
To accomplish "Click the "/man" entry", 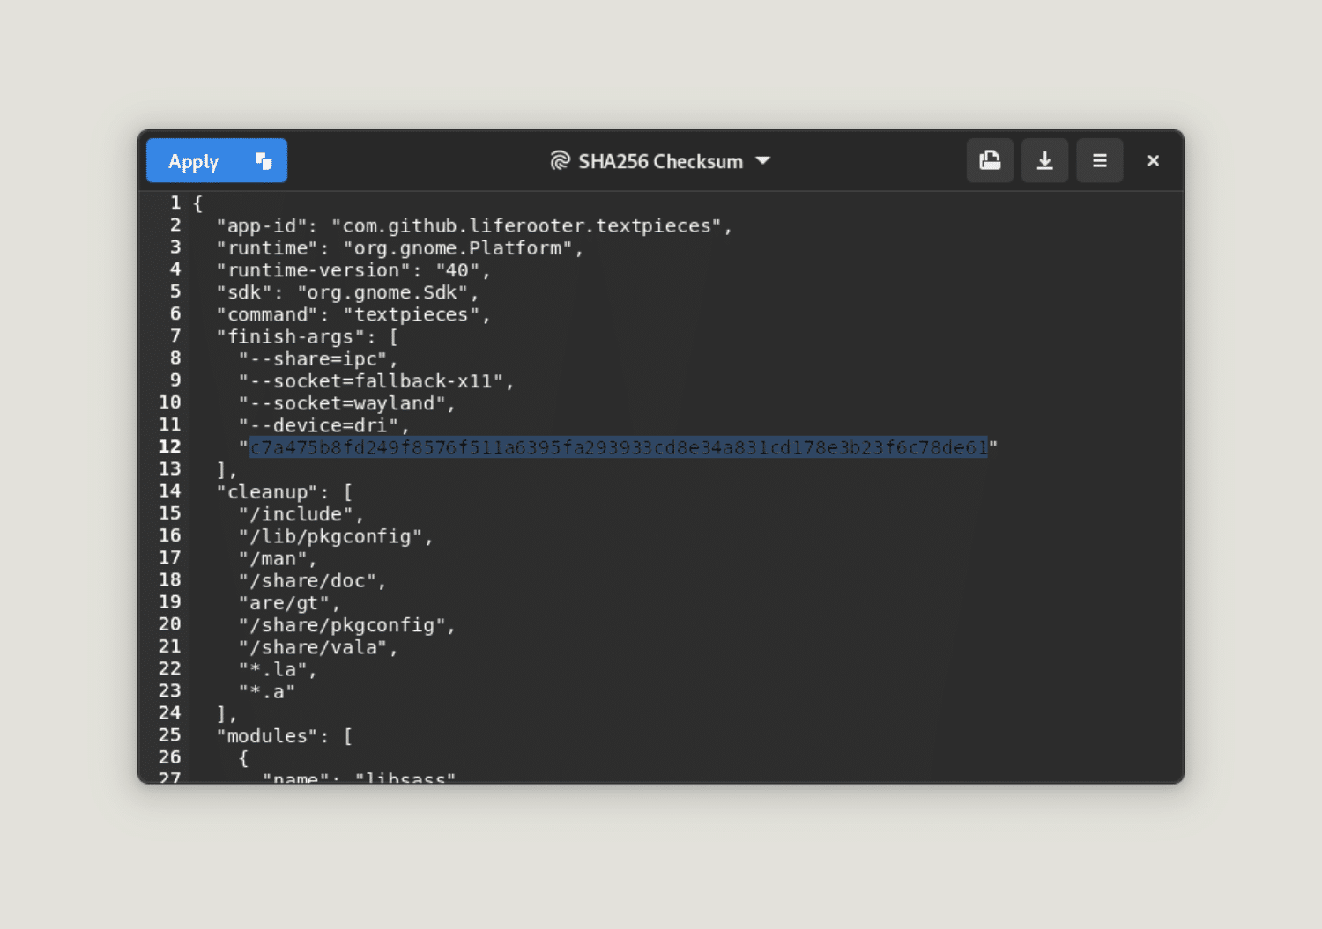I will (x=278, y=558).
